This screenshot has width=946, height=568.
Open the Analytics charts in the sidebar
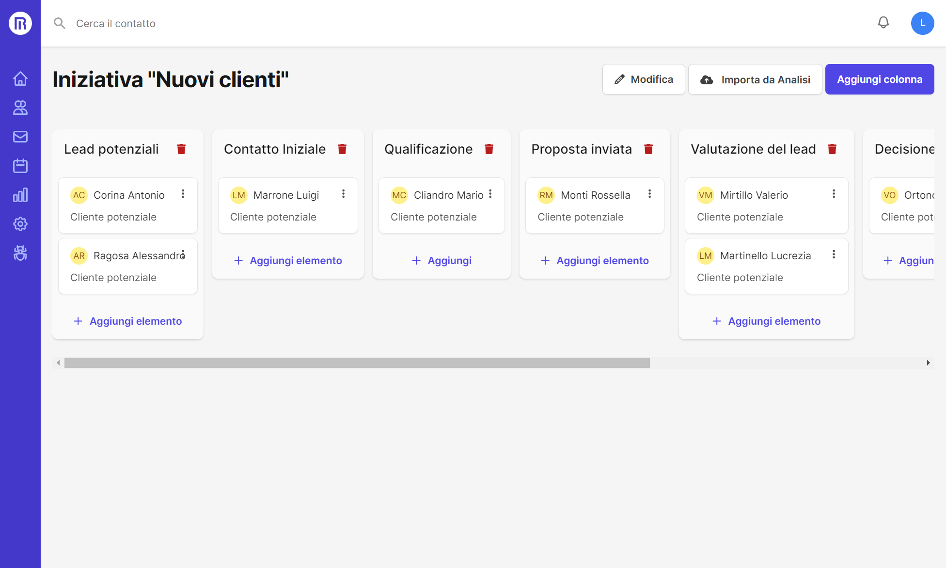click(20, 195)
